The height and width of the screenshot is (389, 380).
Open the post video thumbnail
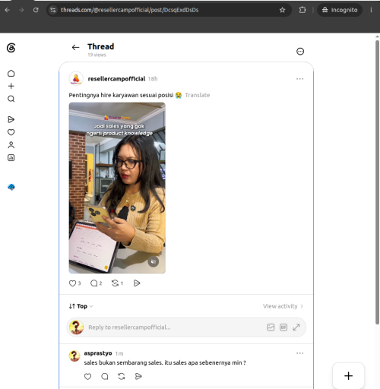pos(117,188)
